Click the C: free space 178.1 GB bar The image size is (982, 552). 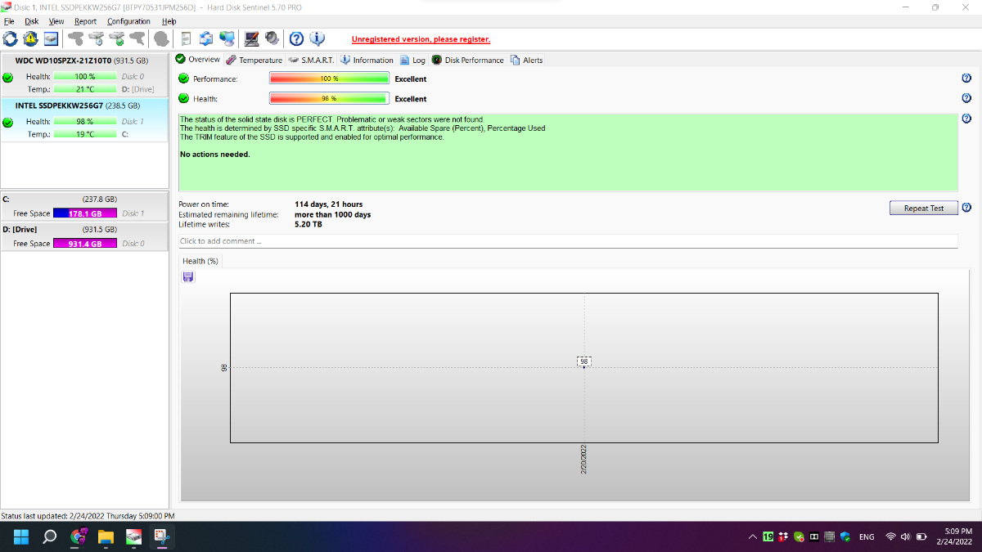tap(85, 213)
